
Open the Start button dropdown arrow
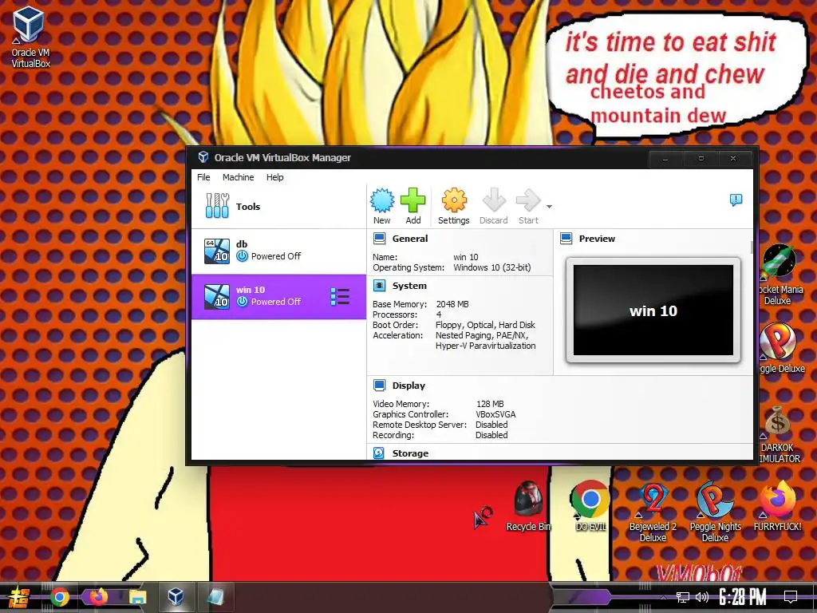(x=549, y=207)
